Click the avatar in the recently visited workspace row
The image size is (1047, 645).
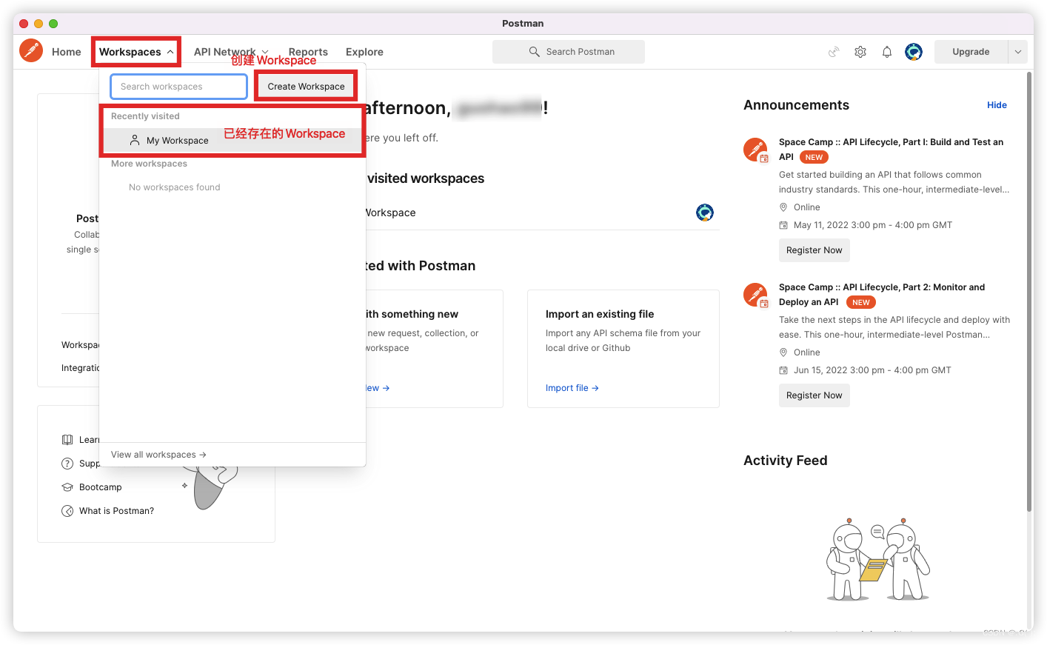click(x=705, y=213)
